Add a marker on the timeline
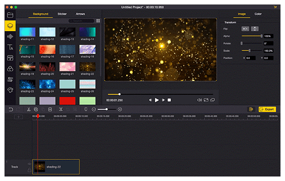Viewport: 285px width, 181px height. coord(86,109)
